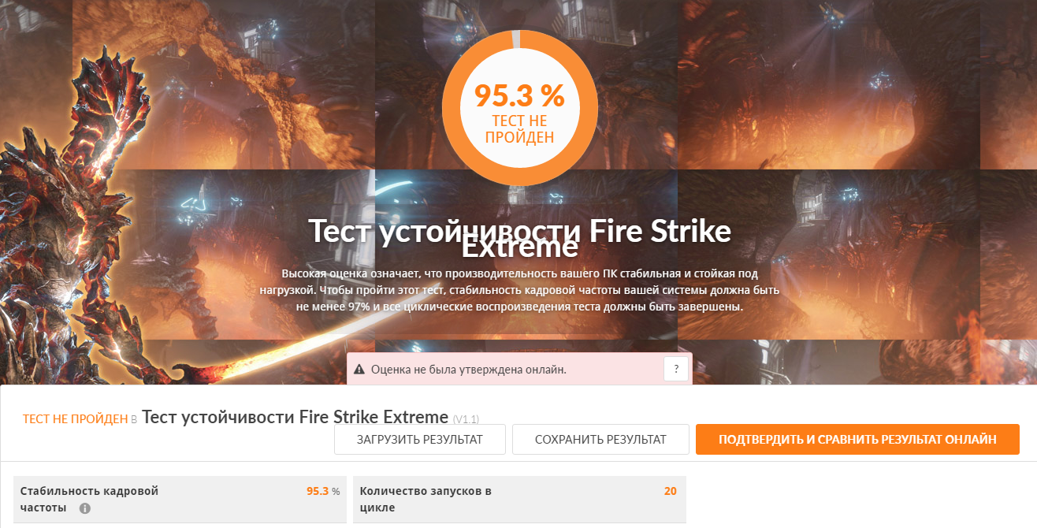Image resolution: width=1037 pixels, height=528 pixels.
Task: Click the V1.1 version label
Action: (466, 419)
